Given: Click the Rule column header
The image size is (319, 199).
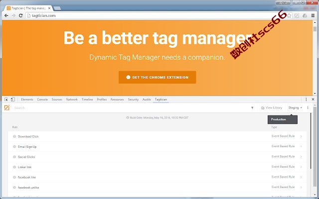Looking at the screenshot, I should (x=15, y=127).
